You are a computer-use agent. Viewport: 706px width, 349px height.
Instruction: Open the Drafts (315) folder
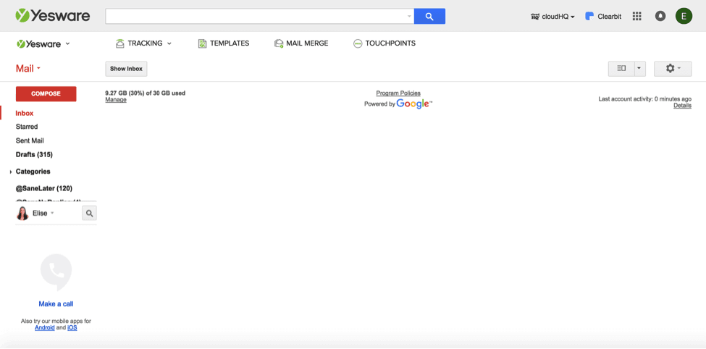pyautogui.click(x=34, y=154)
